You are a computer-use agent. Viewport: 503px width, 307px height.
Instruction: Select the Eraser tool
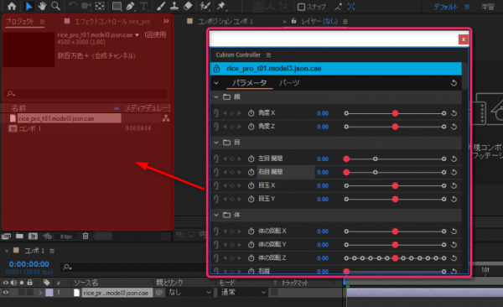[x=189, y=6]
